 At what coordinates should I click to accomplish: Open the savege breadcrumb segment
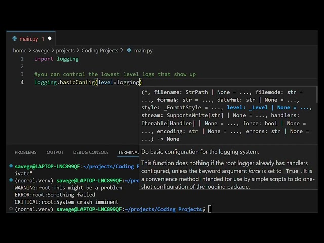[x=41, y=51]
